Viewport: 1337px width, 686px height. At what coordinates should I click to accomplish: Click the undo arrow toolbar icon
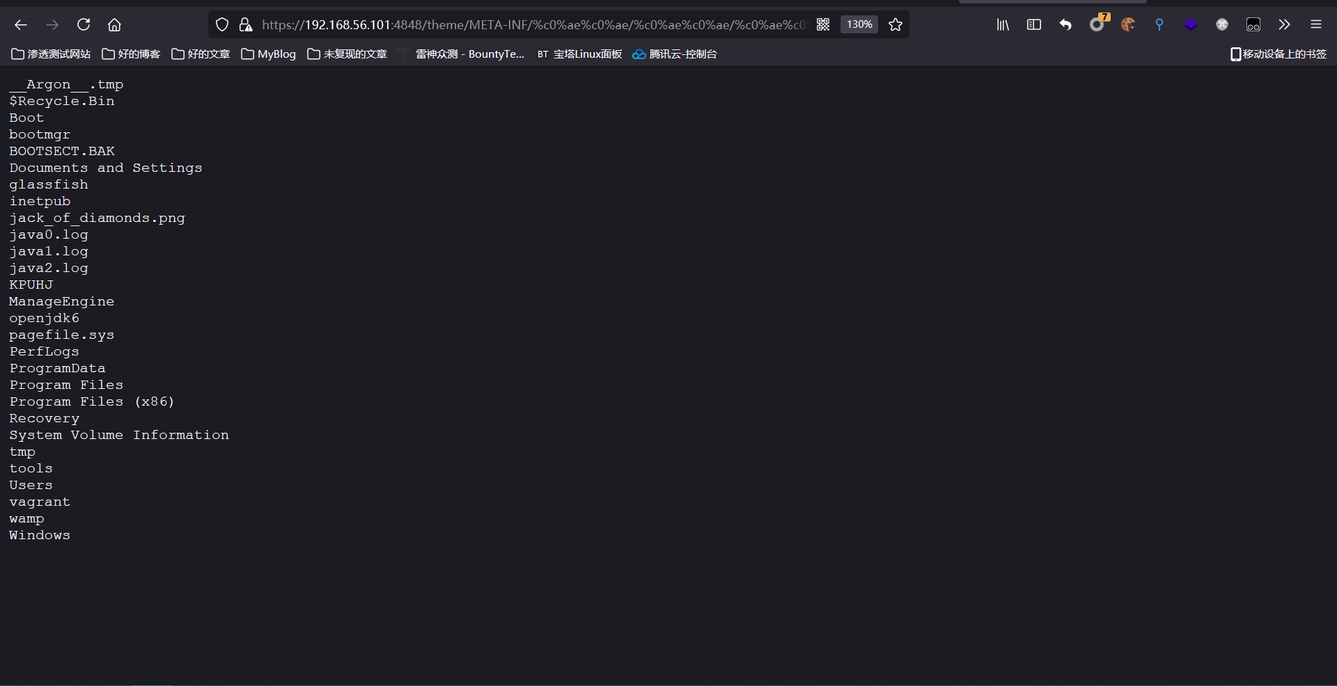1065,25
